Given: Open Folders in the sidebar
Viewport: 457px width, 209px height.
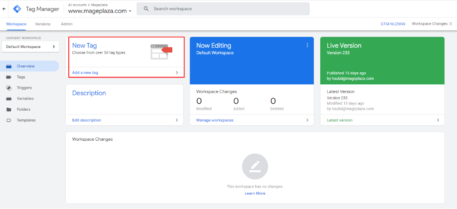Looking at the screenshot, I should (30, 109).
